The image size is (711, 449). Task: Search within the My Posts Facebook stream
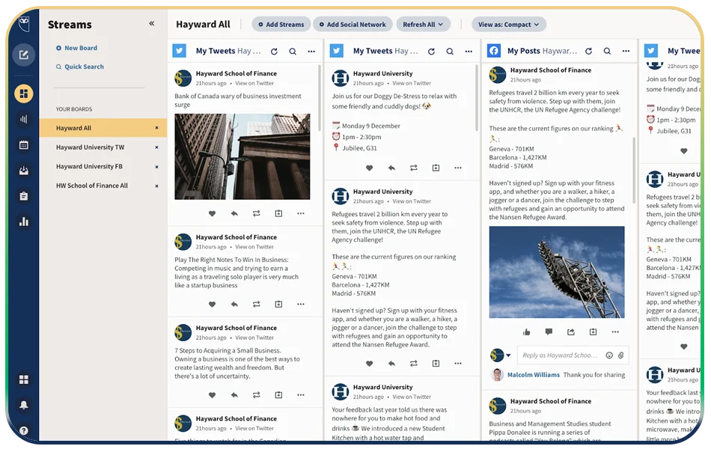pyautogui.click(x=607, y=51)
